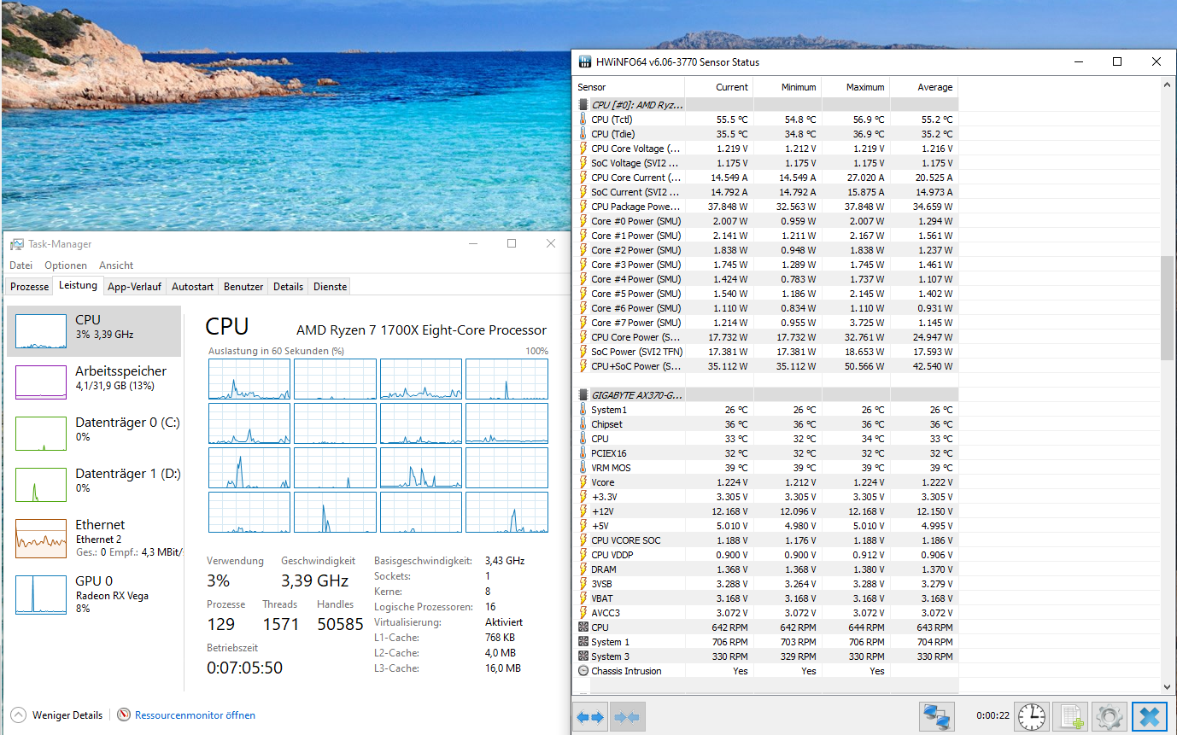This screenshot has width=1177, height=735.
Task: Switch to the Prozesse tab
Action: point(30,287)
